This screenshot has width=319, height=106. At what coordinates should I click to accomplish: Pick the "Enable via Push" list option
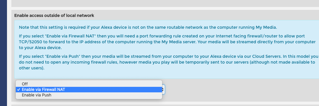click(x=89, y=95)
